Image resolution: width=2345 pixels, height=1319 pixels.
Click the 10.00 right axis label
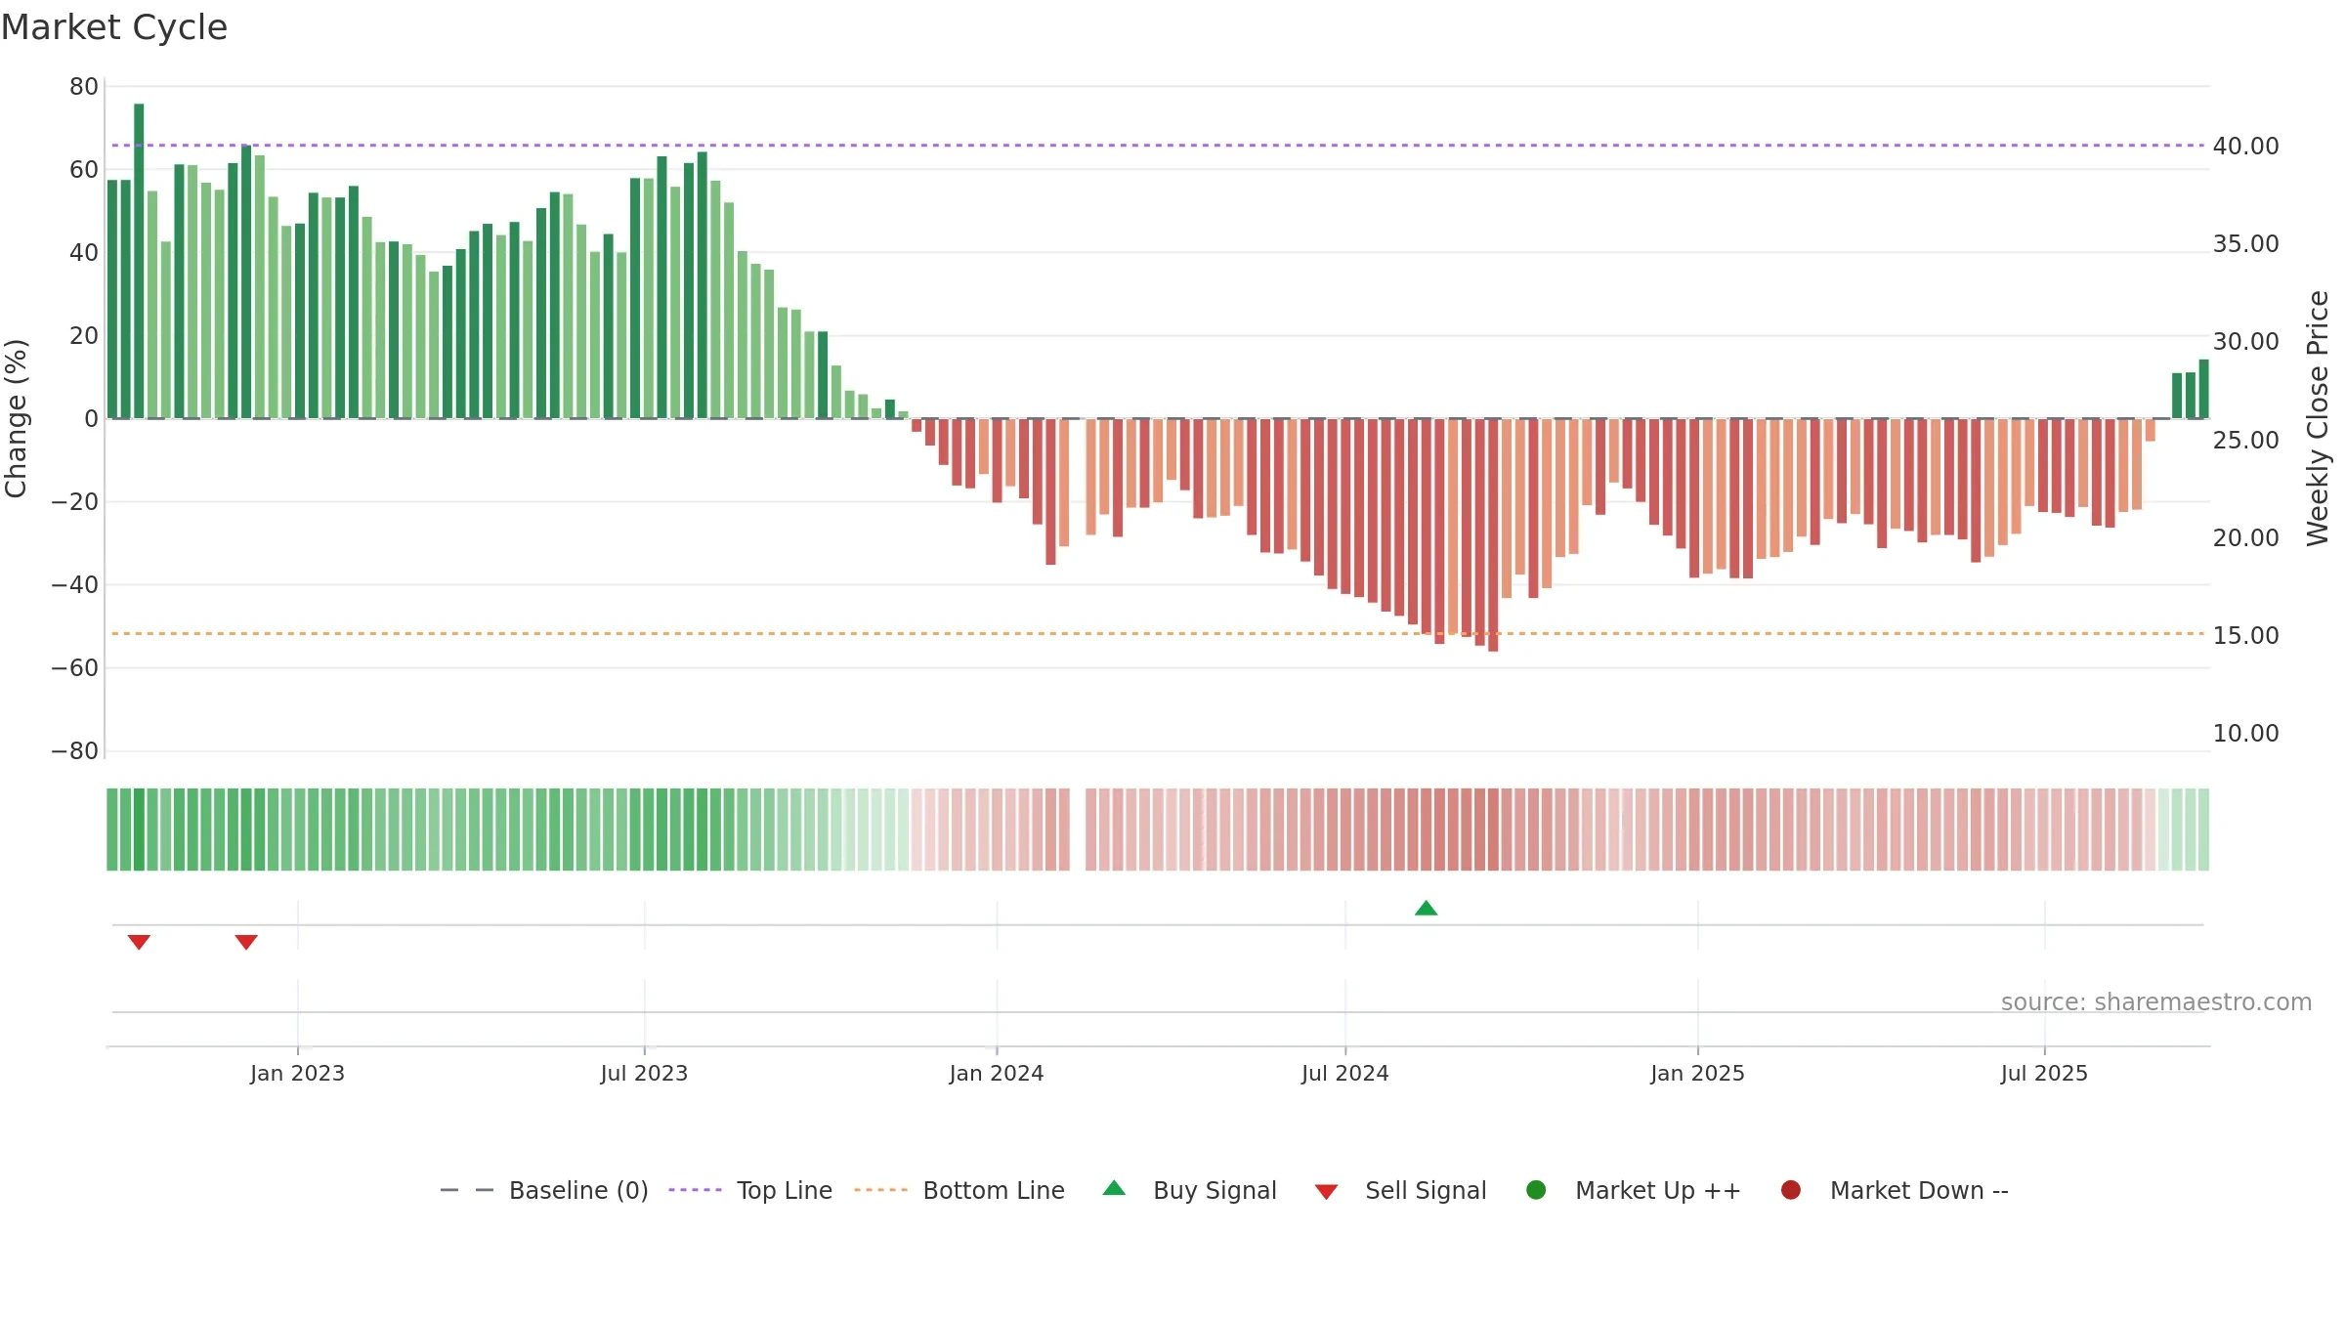(x=2245, y=733)
